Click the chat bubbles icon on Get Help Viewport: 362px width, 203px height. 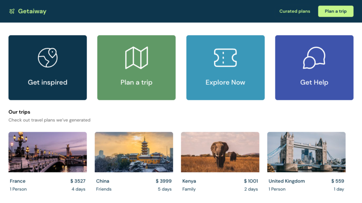pos(314,58)
